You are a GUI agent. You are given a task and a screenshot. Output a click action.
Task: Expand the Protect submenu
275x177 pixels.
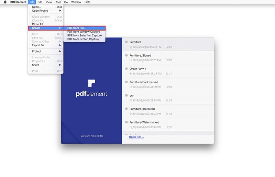[x=45, y=51]
